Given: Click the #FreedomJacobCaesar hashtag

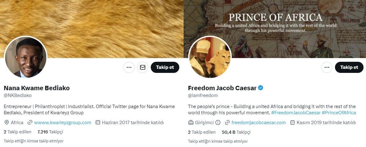Looking at the screenshot, I should (x=296, y=113).
